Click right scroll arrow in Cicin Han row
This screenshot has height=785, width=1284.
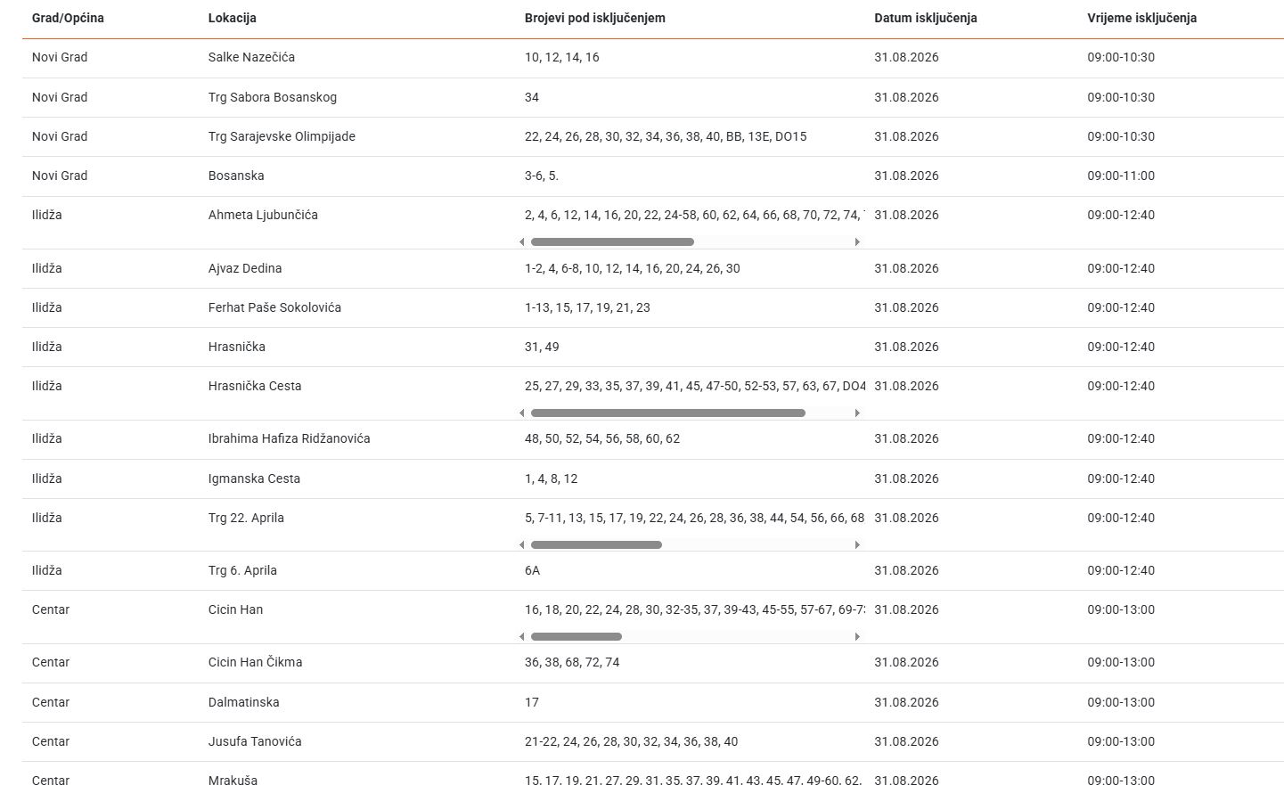(857, 637)
